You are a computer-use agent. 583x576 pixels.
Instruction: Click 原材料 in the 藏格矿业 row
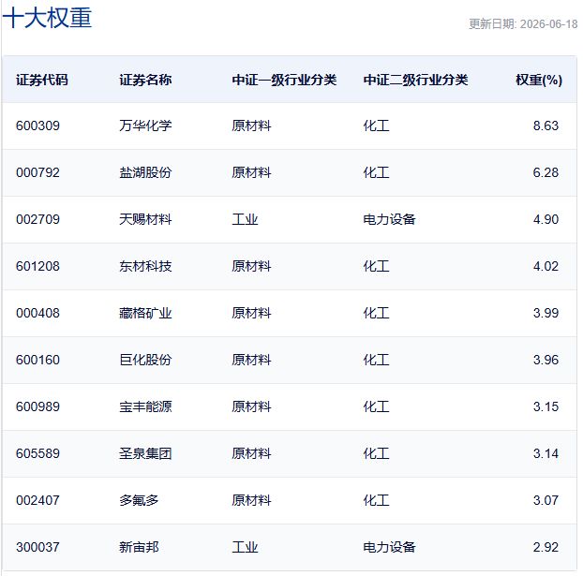[x=251, y=313]
